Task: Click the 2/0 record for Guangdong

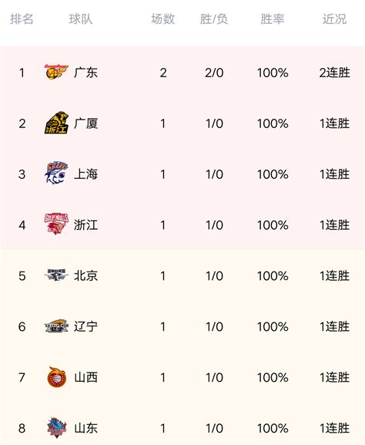Action: tap(214, 73)
